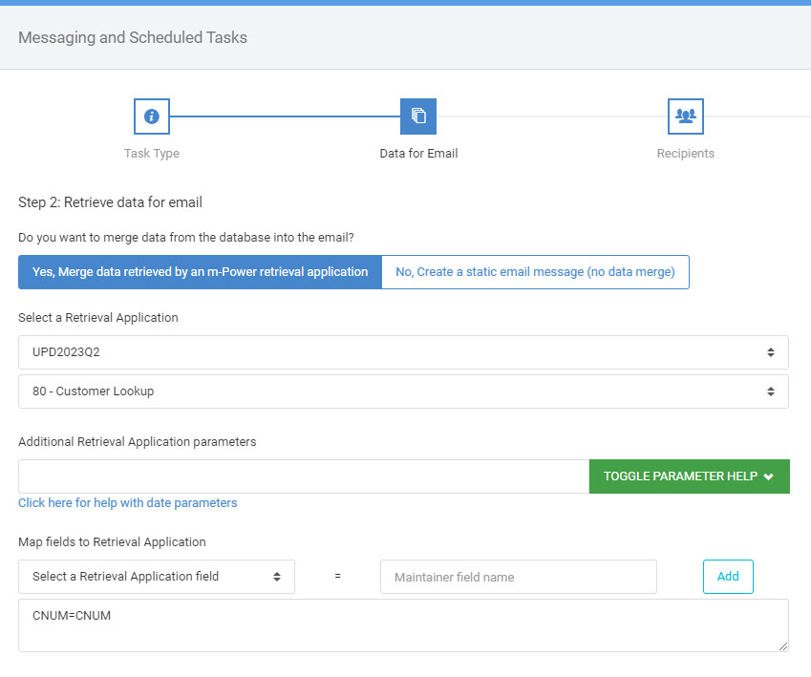This screenshot has height=677, width=811.
Task: Expand Select a Retrieval Application field dropdown
Action: pos(157,577)
